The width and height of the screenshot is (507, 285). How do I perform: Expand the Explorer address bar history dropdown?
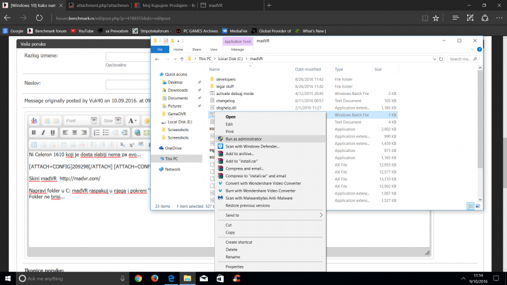[435, 59]
